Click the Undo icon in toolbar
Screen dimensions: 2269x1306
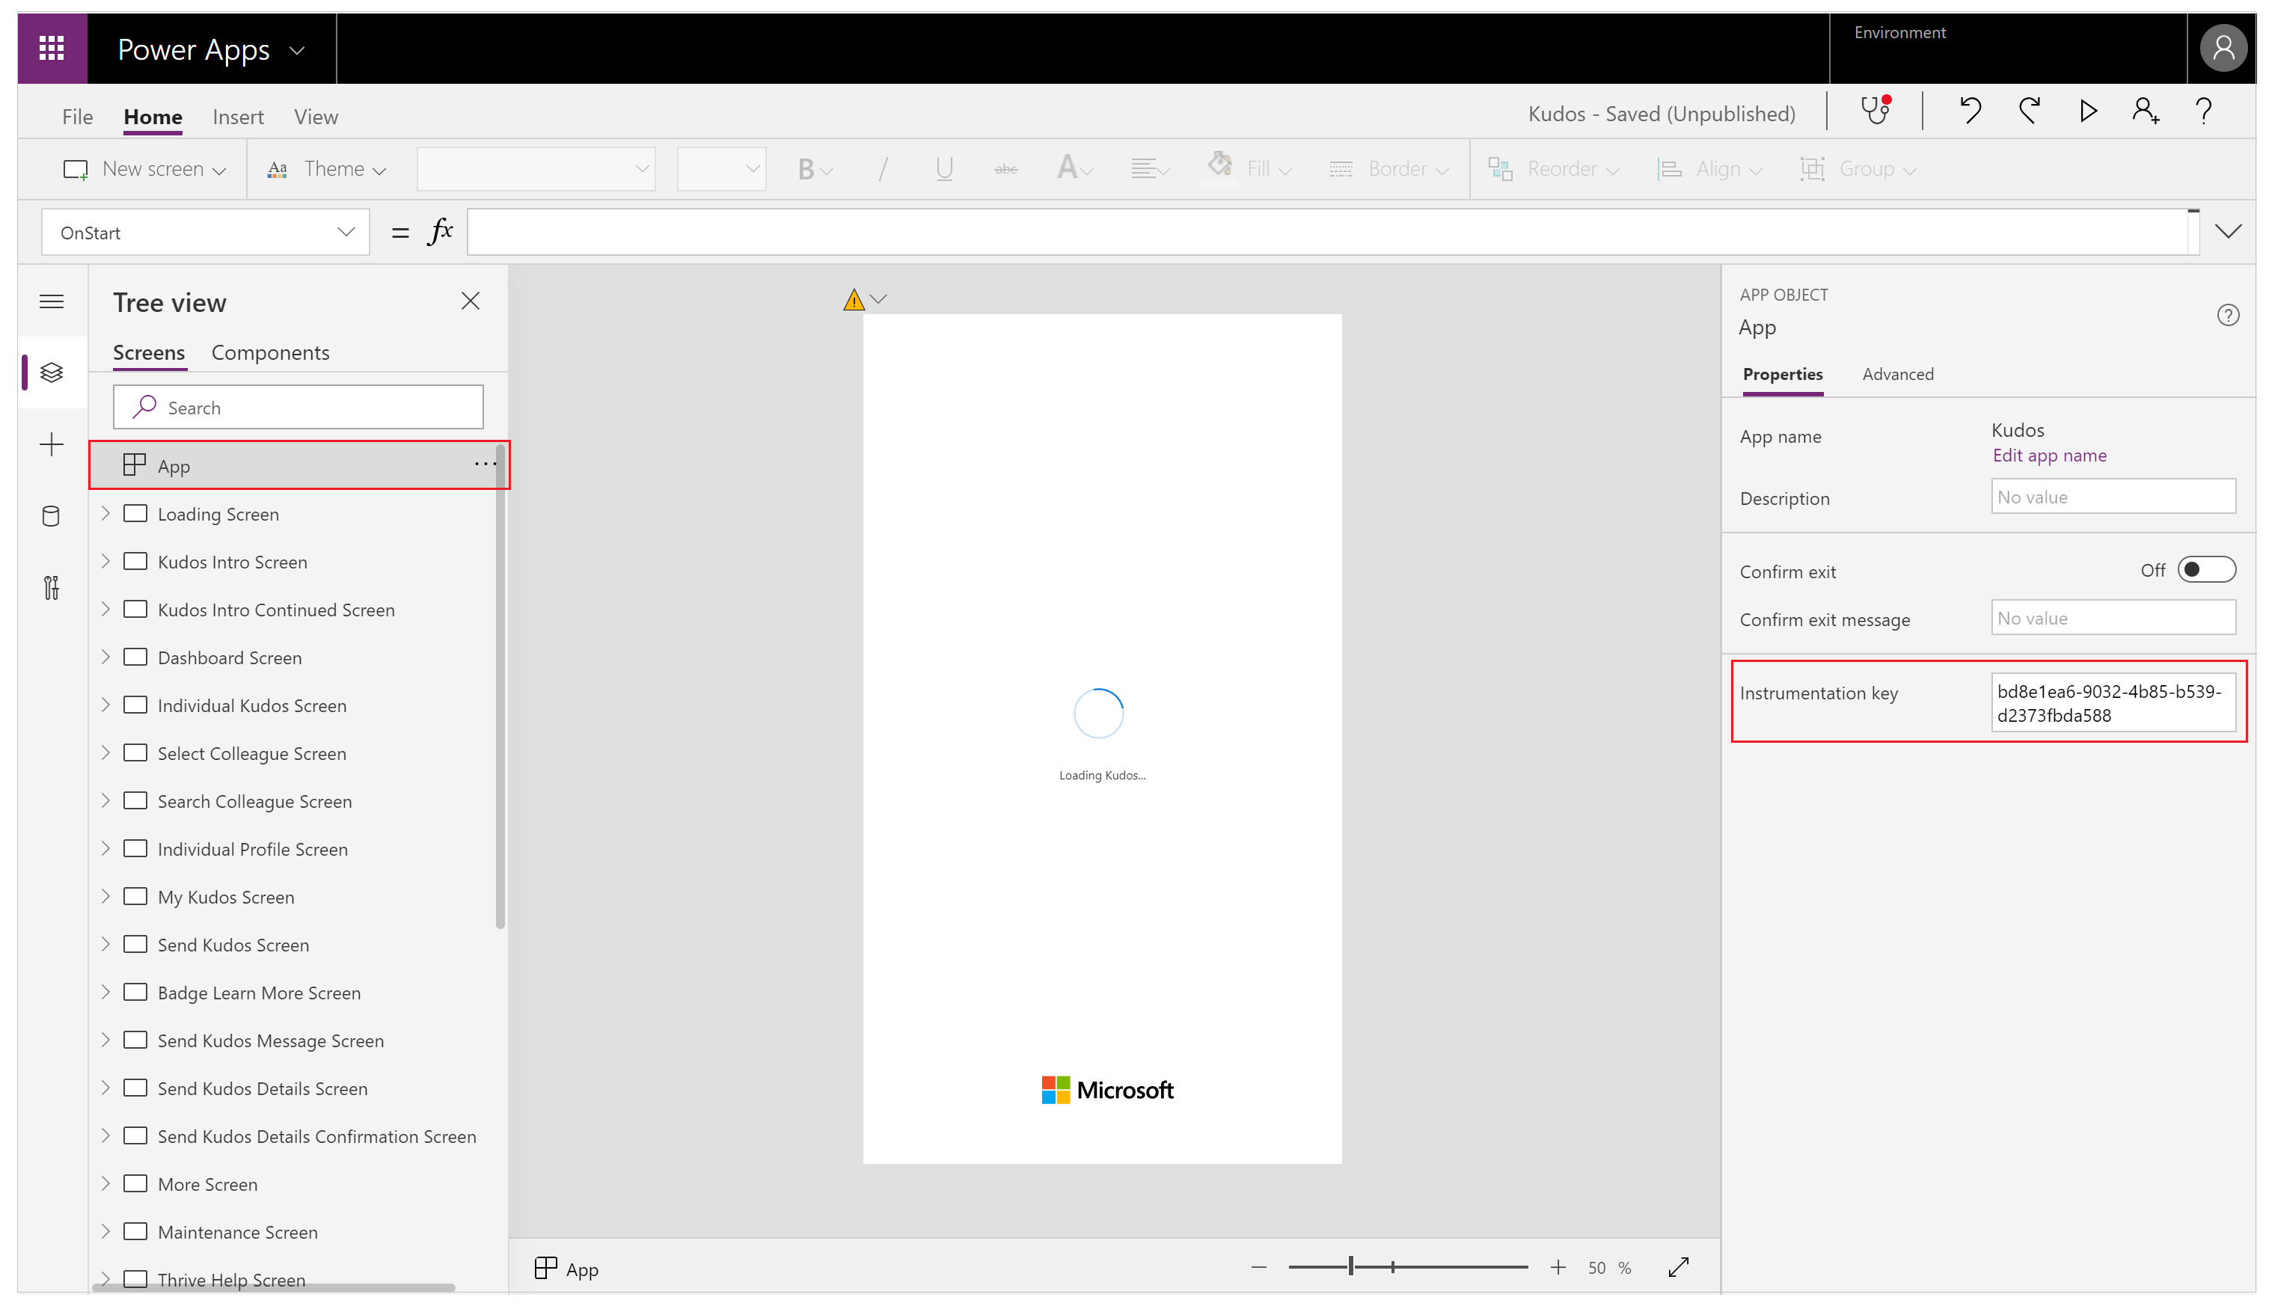click(1971, 111)
